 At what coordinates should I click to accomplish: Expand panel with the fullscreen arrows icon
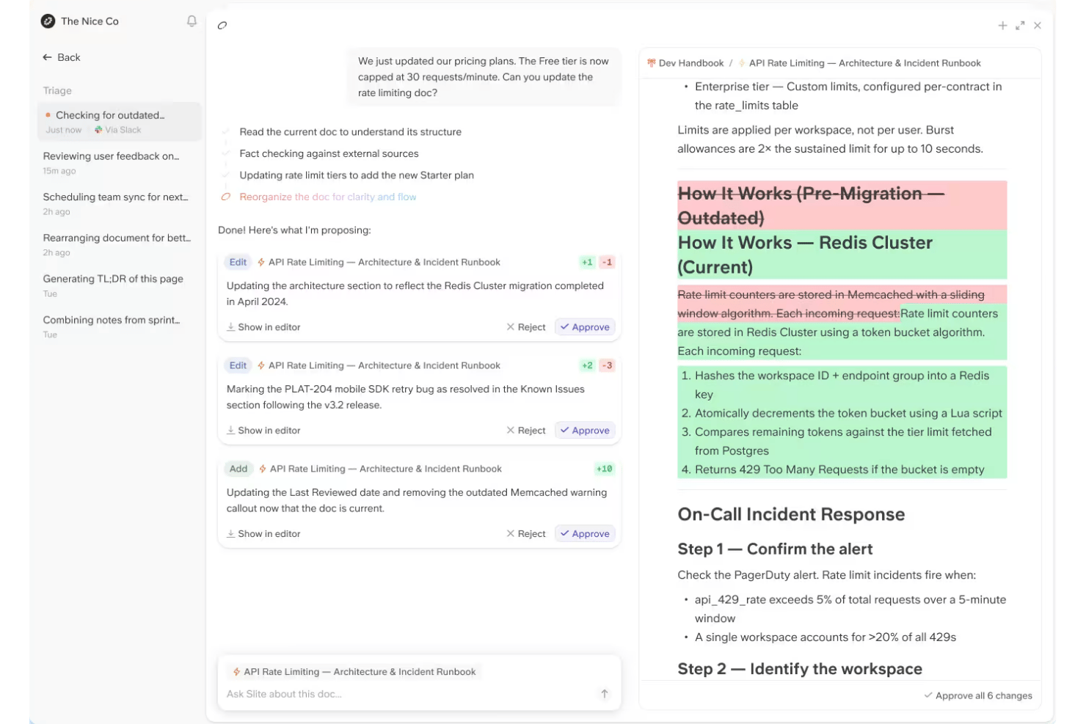click(x=1020, y=26)
